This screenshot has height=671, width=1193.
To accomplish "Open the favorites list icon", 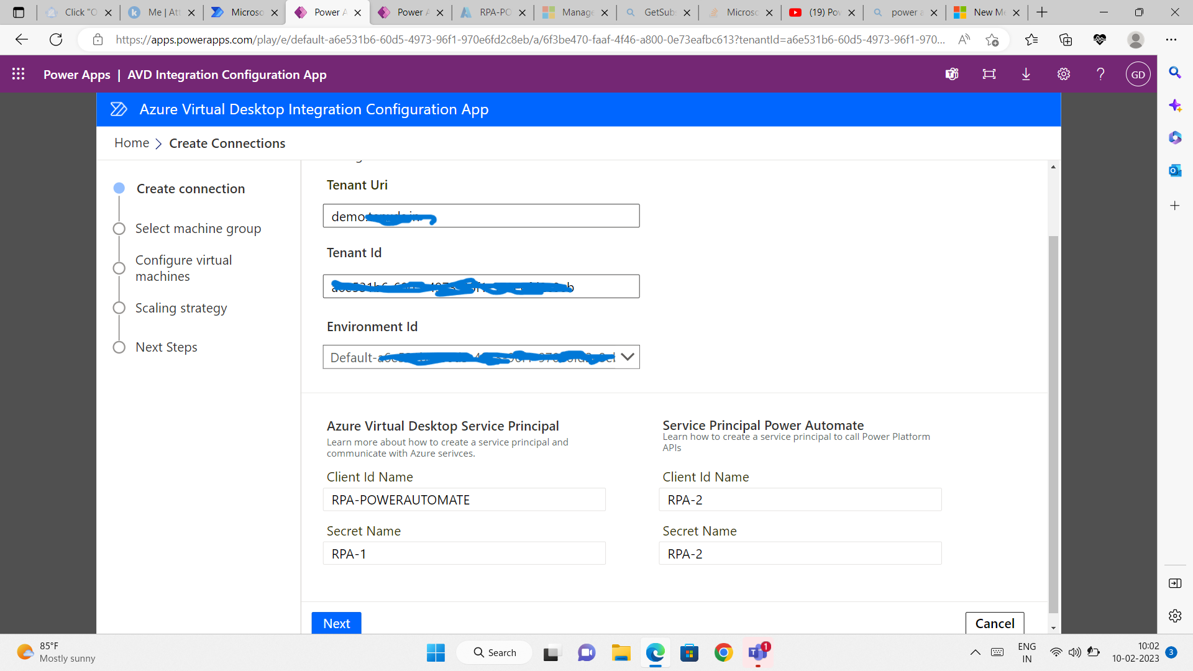I will tap(1031, 40).
